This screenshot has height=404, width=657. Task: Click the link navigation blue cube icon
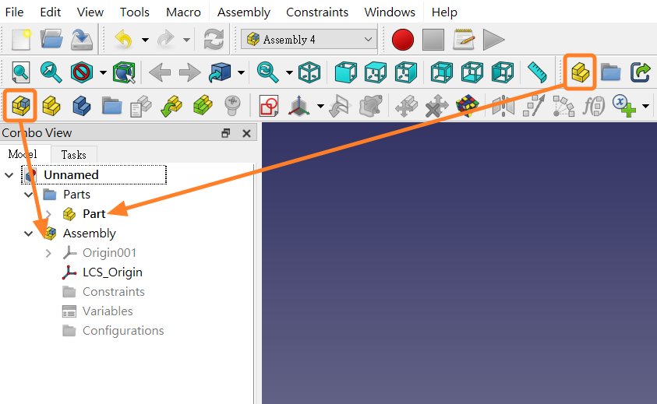pyautogui.click(x=220, y=72)
